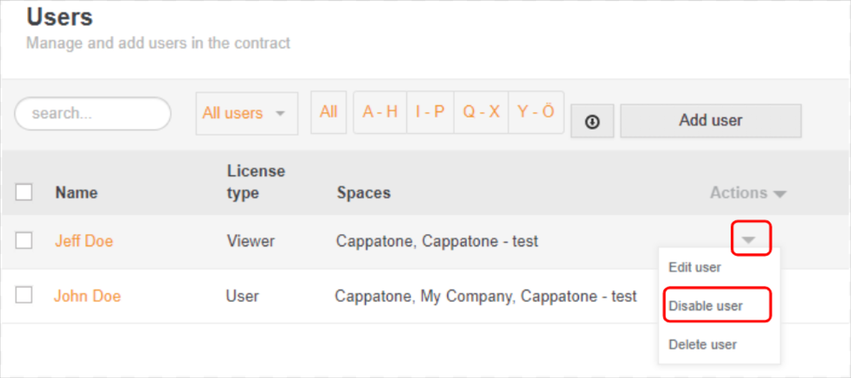Screen dimensions: 851x378
Task: Filter names by Y - Ö
Action: [x=536, y=112]
